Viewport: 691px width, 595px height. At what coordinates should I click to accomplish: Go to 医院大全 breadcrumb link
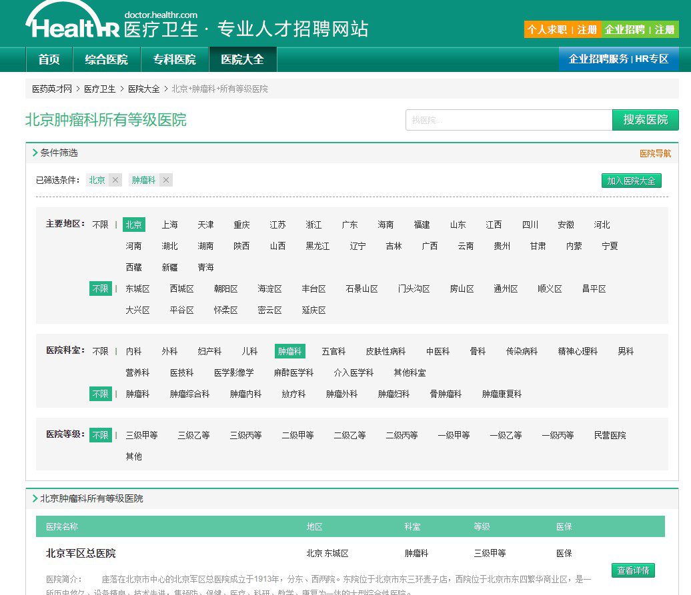[143, 89]
